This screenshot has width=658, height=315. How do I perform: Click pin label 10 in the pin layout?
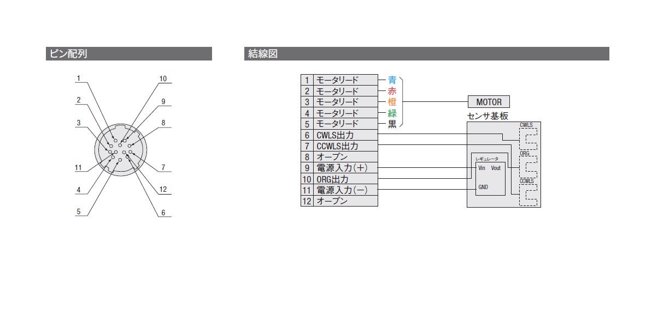(163, 79)
